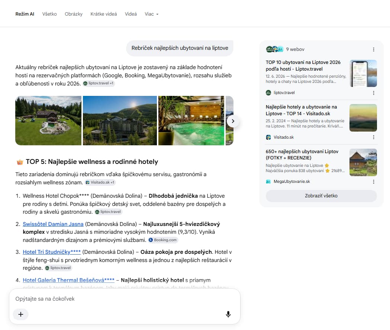390x330 pixels.
Task: Open the Obrázky tab
Action: [73, 14]
